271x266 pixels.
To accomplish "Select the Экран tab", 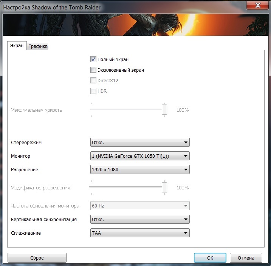I will point(17,46).
